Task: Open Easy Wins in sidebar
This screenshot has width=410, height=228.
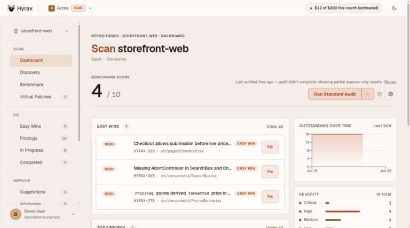Action: 41,126
